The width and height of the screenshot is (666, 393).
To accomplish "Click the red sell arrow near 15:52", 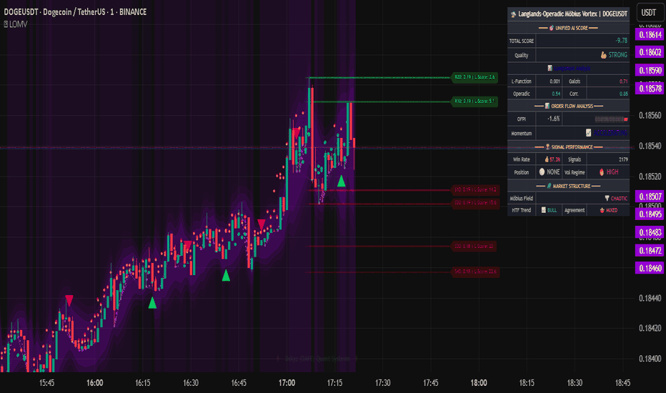I will pyautogui.click(x=69, y=300).
